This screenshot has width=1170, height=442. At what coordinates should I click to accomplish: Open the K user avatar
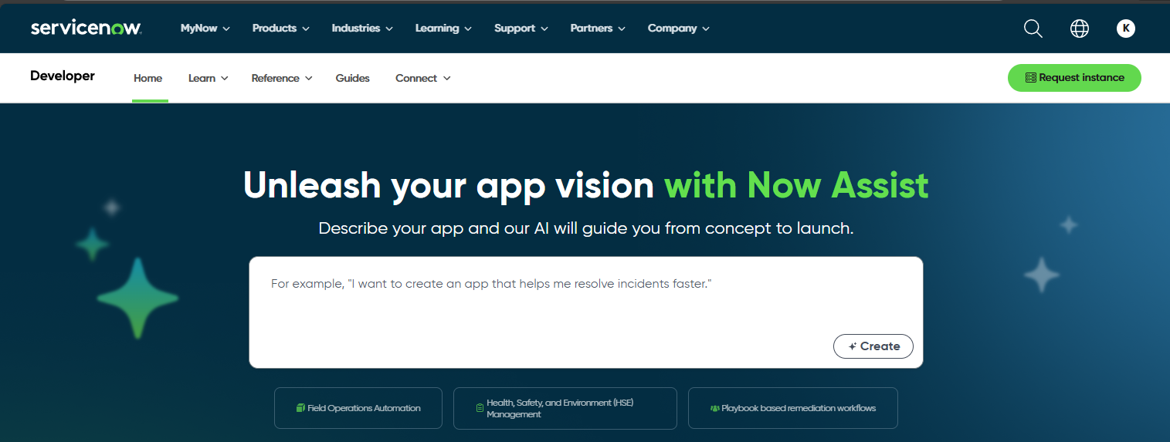tap(1125, 29)
